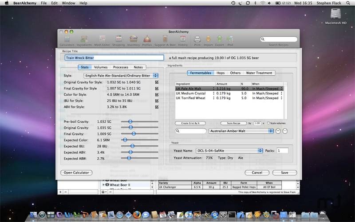Open amount unit stepper for UK Pale Ale Malt

(213, 89)
